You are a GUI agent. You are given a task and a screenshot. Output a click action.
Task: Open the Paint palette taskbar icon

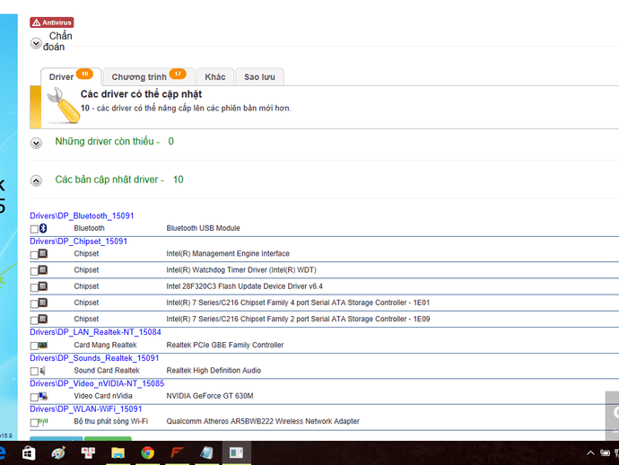(x=58, y=452)
